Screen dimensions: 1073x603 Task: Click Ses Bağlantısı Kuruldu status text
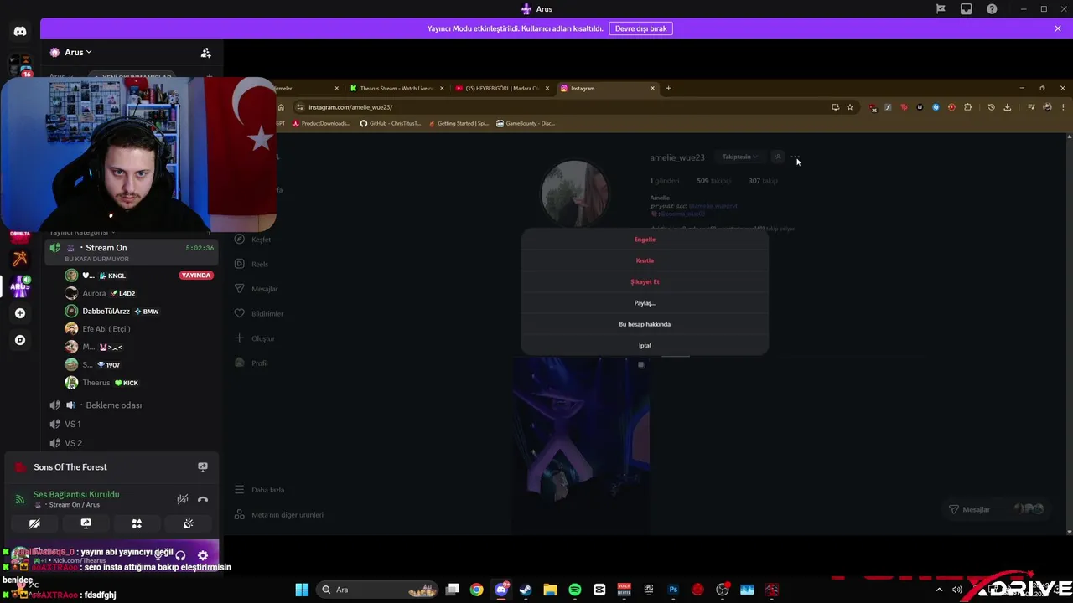point(76,495)
